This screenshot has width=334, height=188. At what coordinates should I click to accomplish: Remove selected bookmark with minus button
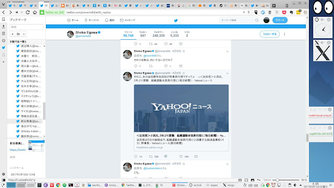(x=23, y=34)
